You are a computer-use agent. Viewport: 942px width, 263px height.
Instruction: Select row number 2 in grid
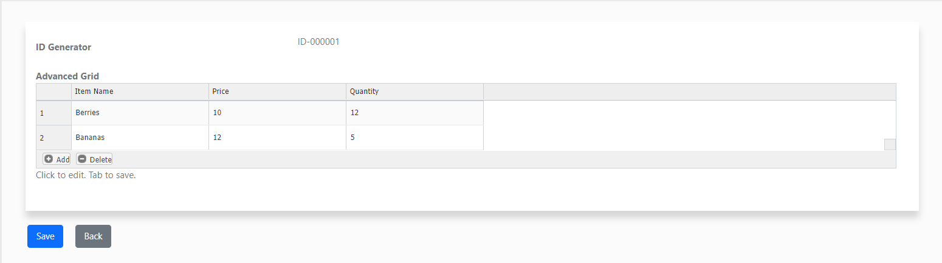53,138
